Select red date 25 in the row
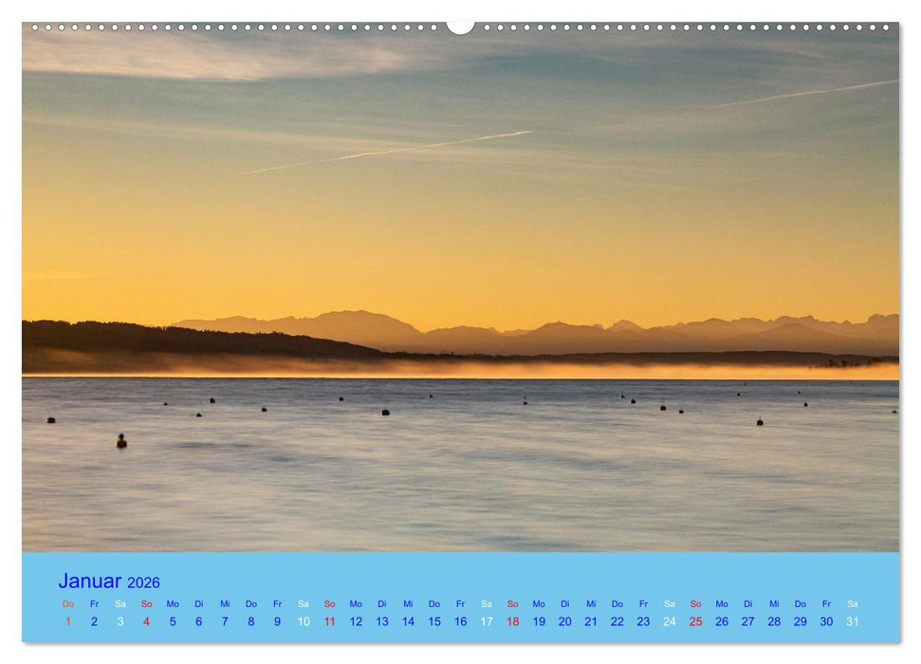The image size is (921, 664). tap(696, 619)
